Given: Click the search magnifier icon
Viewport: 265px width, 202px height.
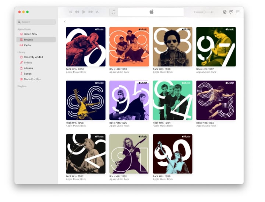Looking at the screenshot, I should click(x=19, y=22).
